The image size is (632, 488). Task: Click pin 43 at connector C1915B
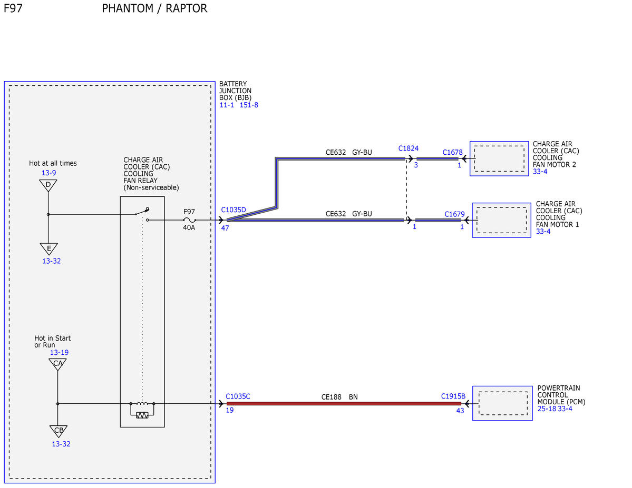pos(460,411)
